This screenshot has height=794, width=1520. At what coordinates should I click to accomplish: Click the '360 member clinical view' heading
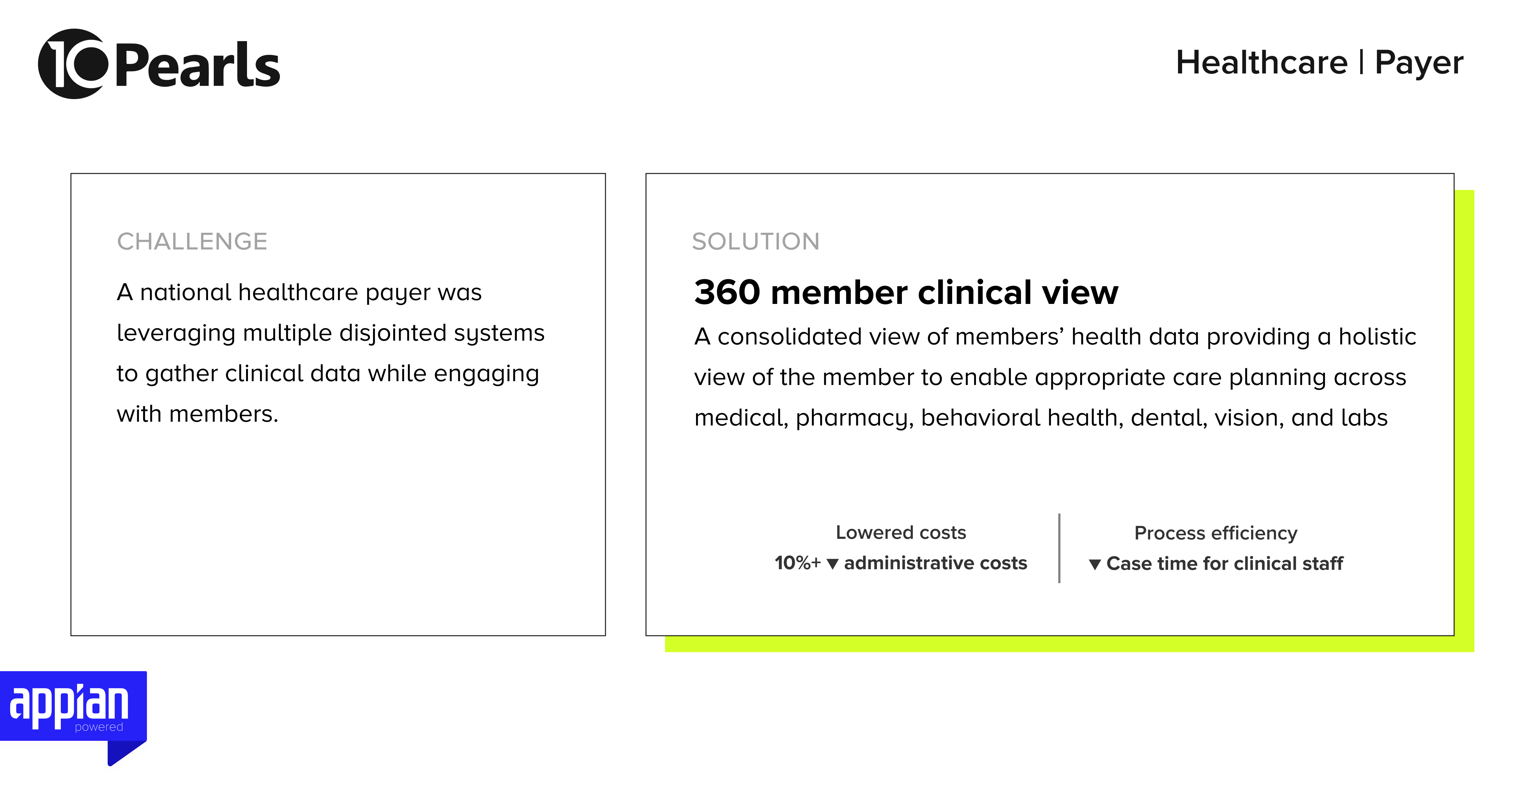tap(906, 292)
